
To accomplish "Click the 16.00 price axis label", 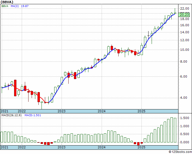I will click(185, 25).
